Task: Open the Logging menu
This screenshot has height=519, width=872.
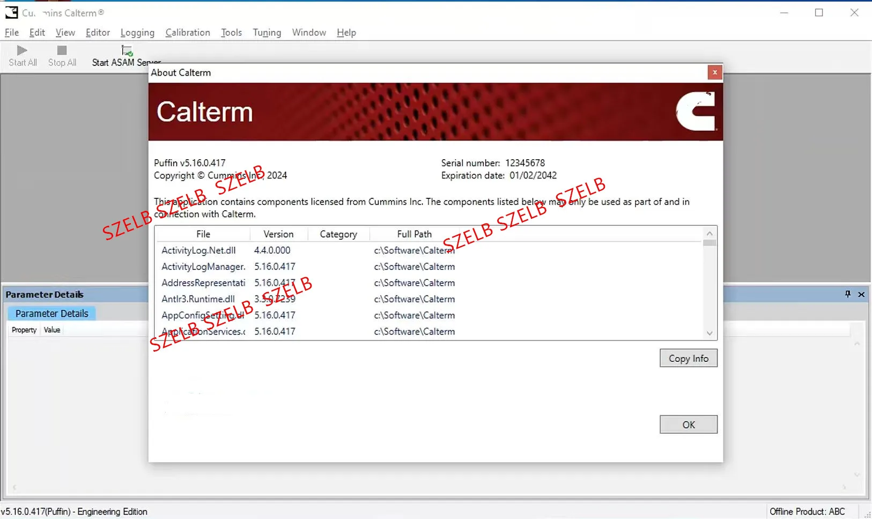Action: pos(137,33)
